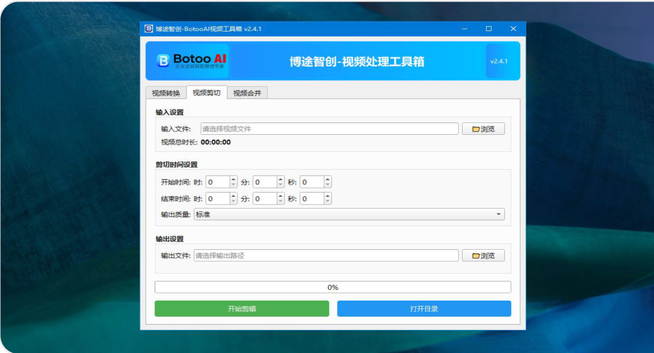The width and height of the screenshot is (654, 353).
Task: Start clipping with 开始剪辑 button
Action: tap(242, 309)
